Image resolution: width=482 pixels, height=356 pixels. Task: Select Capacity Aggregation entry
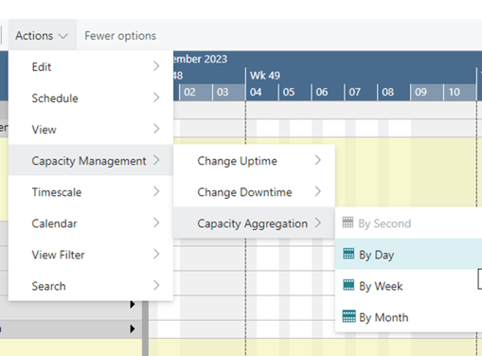pyautogui.click(x=254, y=222)
